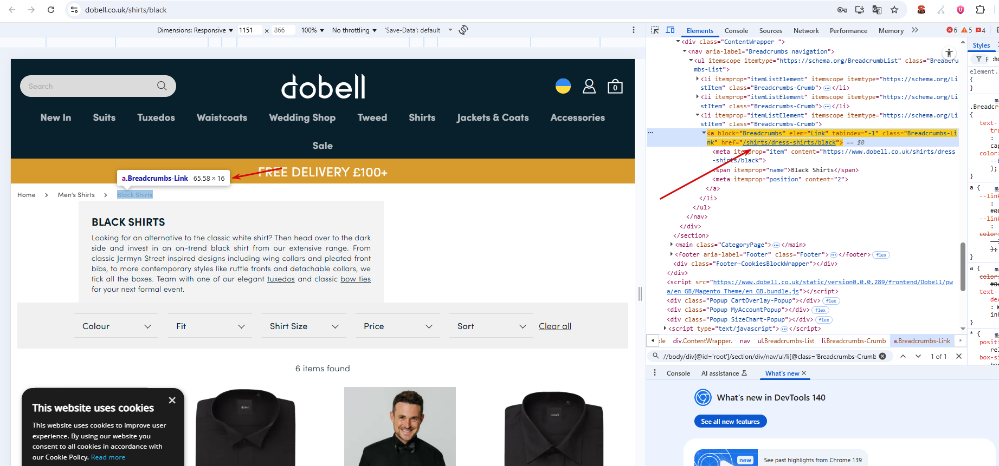Show more DevTools tabs with chevrons
999x466 pixels.
coord(915,30)
